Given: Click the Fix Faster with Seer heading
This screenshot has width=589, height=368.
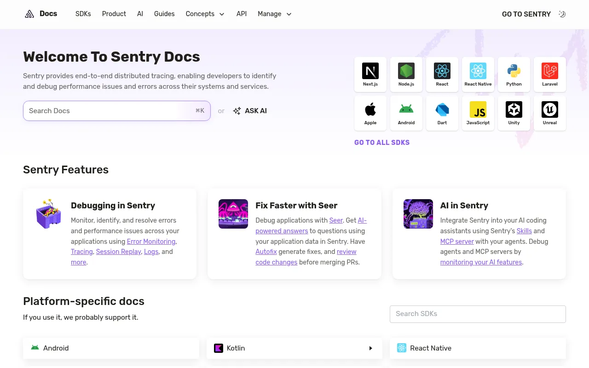Looking at the screenshot, I should pos(296,206).
